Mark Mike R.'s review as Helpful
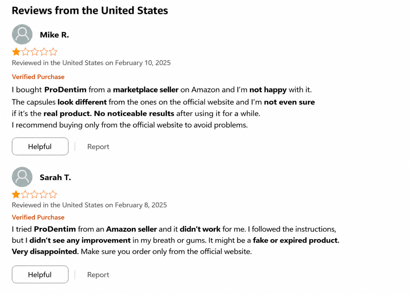Viewport: 410px width, 294px height. (x=40, y=146)
